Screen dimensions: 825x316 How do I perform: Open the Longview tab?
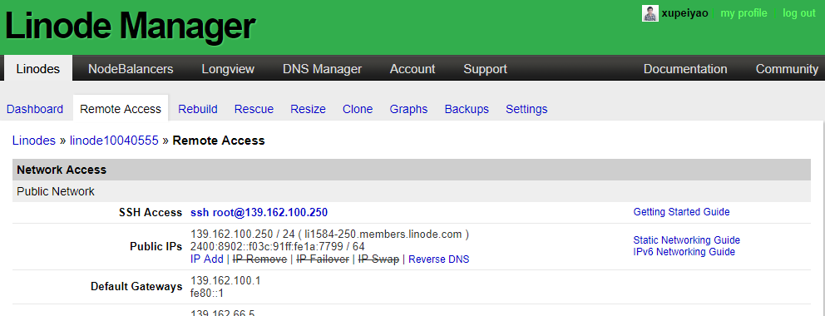(228, 69)
